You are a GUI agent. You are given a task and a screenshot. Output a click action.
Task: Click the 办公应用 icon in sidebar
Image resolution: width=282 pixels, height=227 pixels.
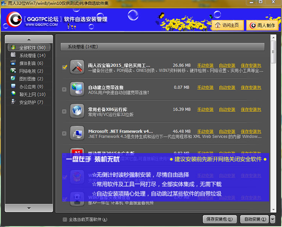click(x=14, y=87)
